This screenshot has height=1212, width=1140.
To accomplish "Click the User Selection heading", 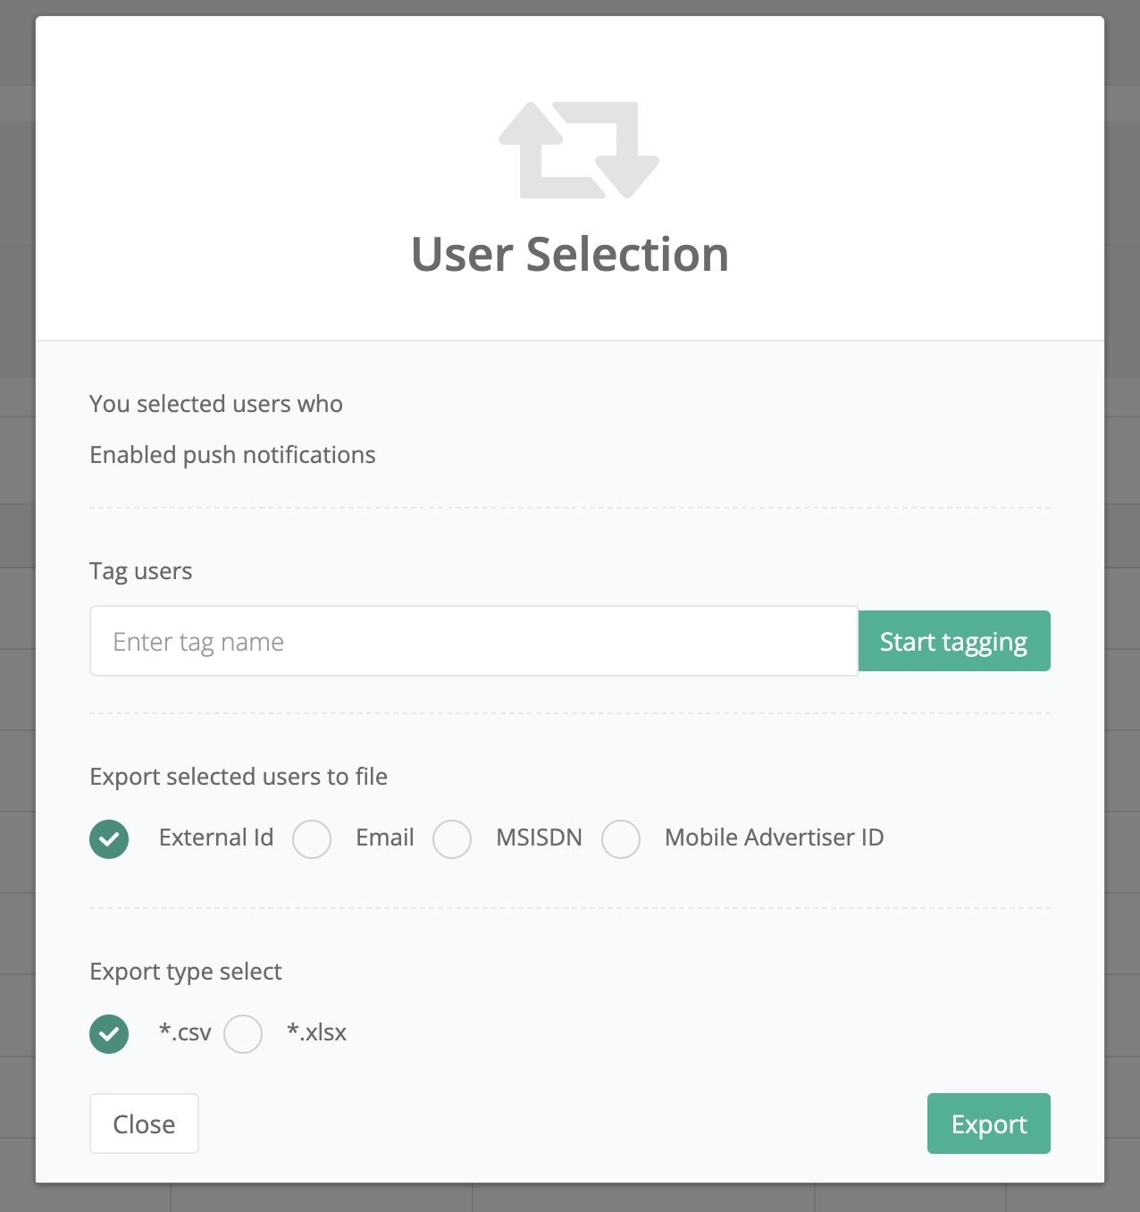I will click(x=570, y=255).
